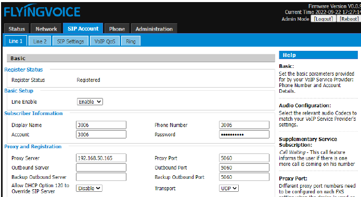
Task: Click the Display Name field
Action: coord(101,125)
